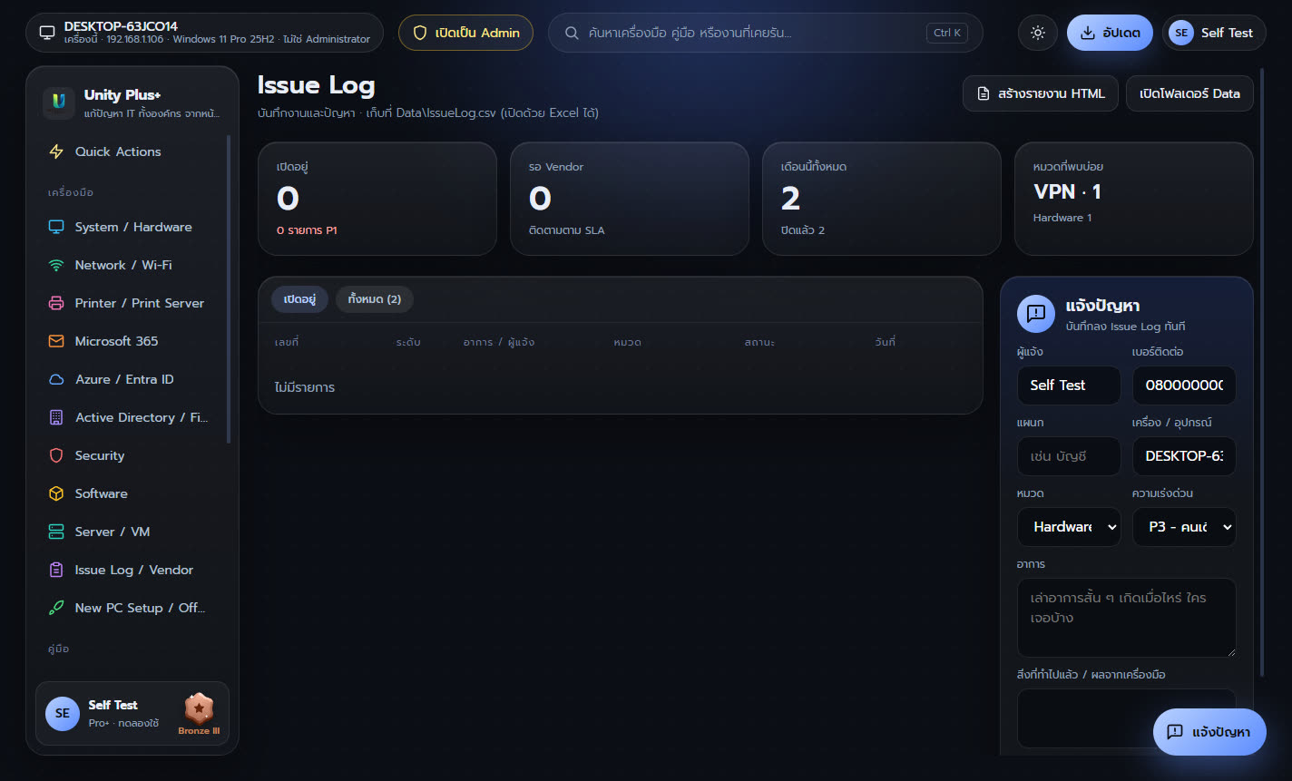1292x781 pixels.
Task: Click the เบอร์ติดต่อ phone number field
Action: 1184,386
